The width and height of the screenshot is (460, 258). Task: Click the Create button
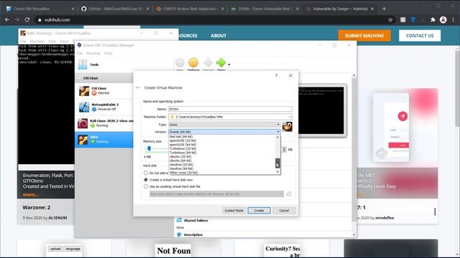coord(259,210)
